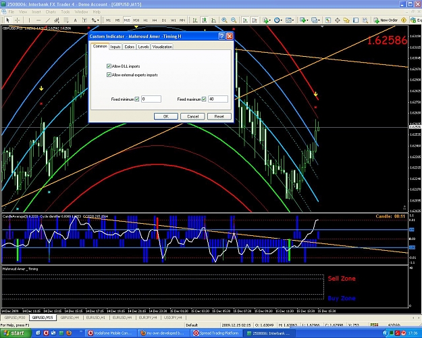422x338 pixels.
Task: Zoom in on the chart
Action: click(x=224, y=20)
